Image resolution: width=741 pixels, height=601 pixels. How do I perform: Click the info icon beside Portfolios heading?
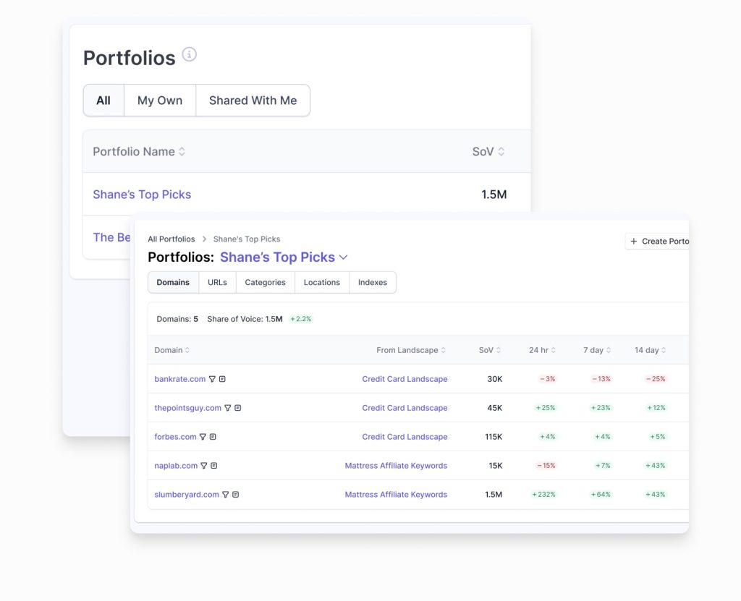[x=189, y=55]
